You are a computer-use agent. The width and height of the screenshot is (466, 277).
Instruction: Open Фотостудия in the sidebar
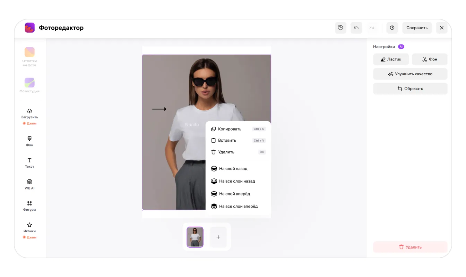(x=29, y=85)
